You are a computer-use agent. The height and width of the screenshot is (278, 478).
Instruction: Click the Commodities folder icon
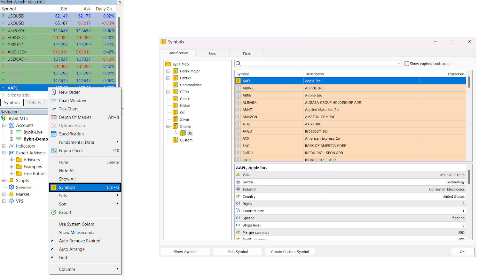(176, 85)
